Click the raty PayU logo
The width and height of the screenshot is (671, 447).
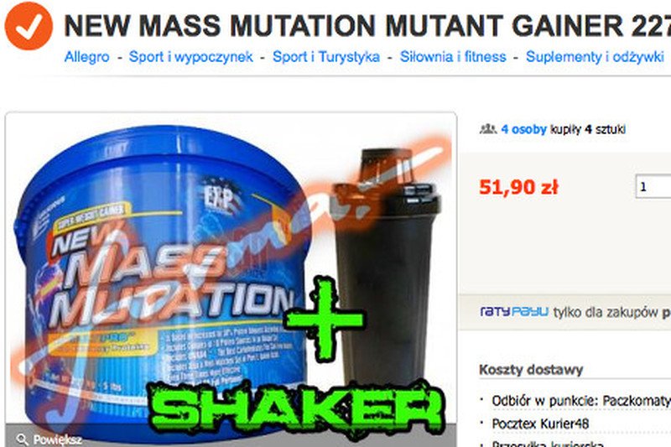(514, 312)
